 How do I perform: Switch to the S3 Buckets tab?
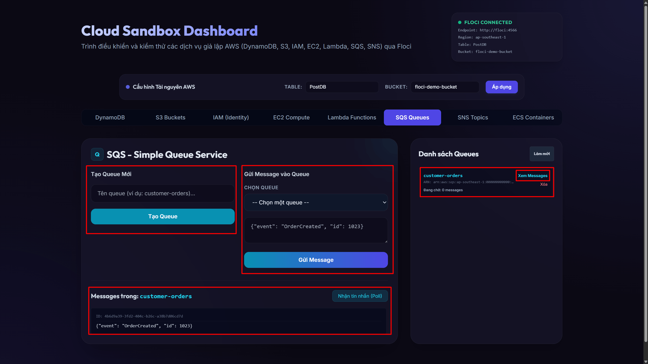click(x=170, y=117)
